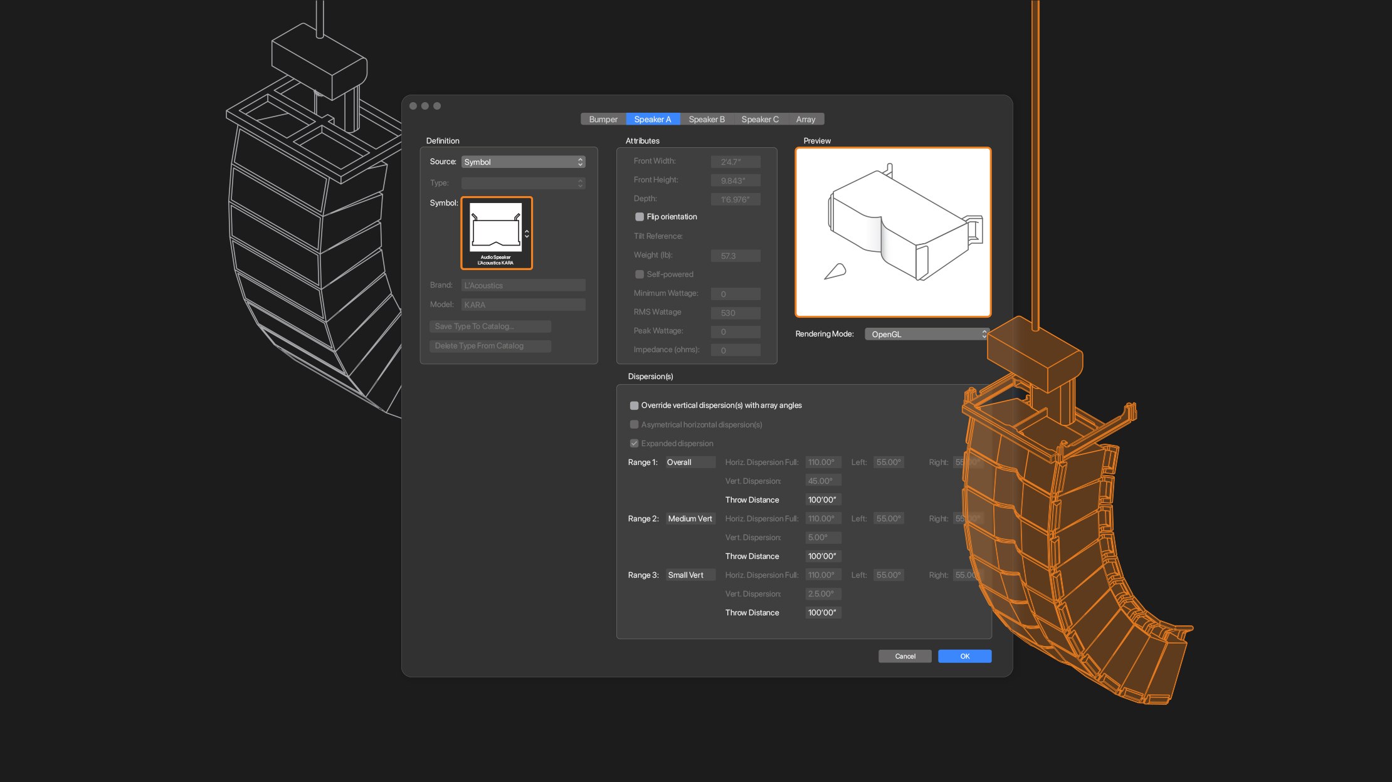
Task: Click the Peak Wattage field
Action: click(736, 331)
